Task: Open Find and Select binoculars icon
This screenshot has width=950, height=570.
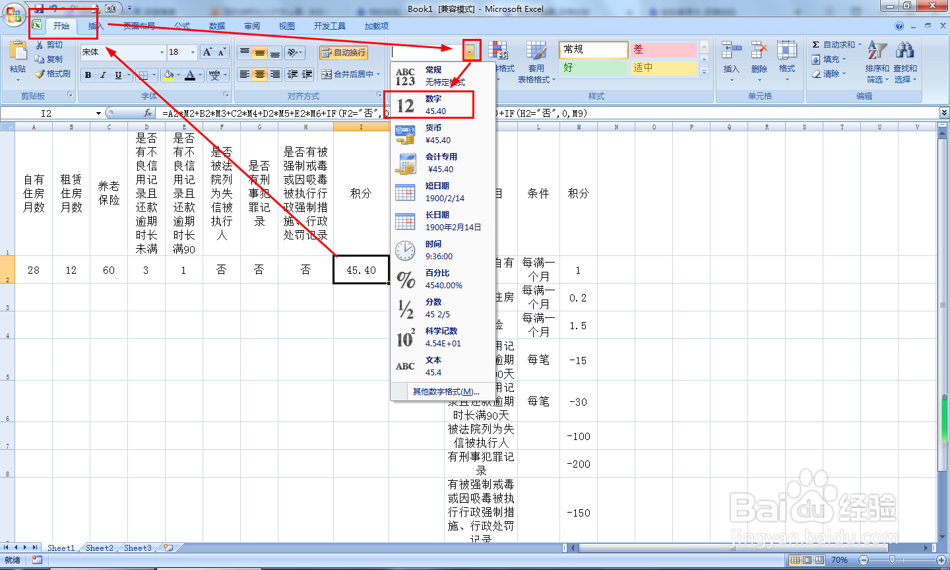Action: [905, 51]
